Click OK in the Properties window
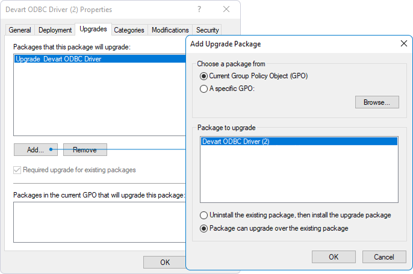413x274 pixels. pos(165,262)
